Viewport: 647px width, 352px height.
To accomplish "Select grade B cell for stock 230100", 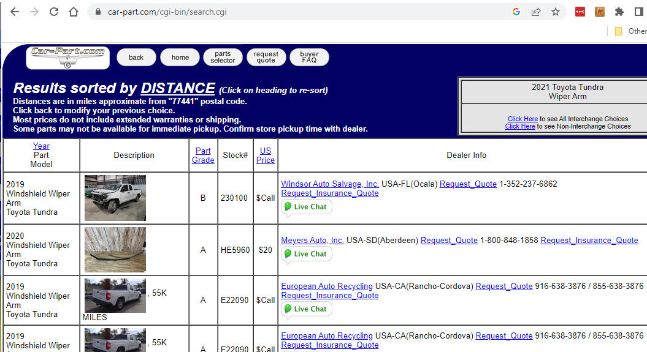I will (x=203, y=198).
